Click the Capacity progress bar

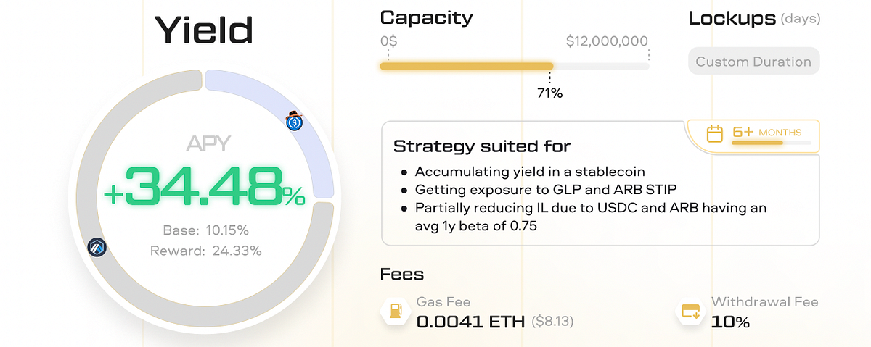click(514, 67)
